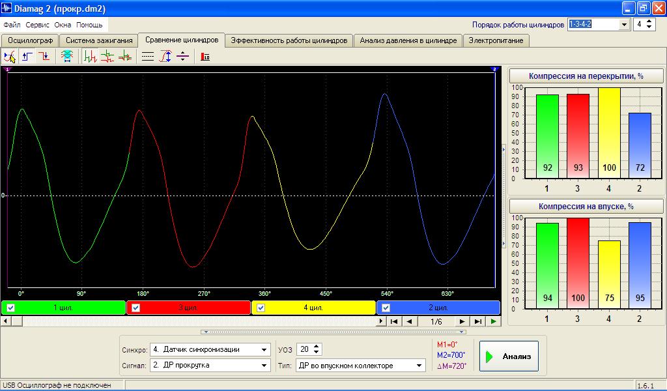
Task: Open Анализ давления в цилиндре tab
Action: click(408, 40)
